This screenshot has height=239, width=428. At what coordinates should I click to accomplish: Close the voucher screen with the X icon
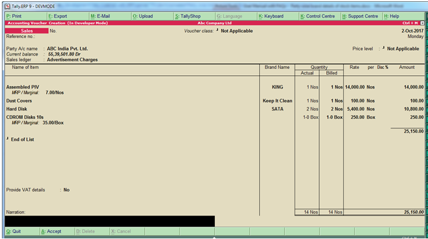coord(422,23)
